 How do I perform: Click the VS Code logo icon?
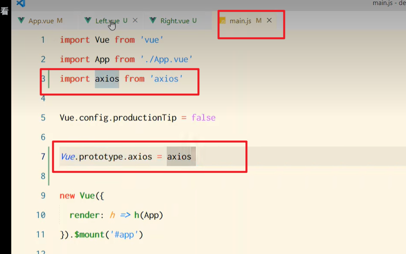[21, 3]
